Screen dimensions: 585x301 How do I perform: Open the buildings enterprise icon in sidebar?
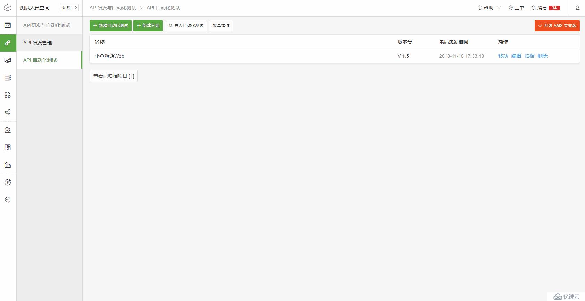(8, 165)
